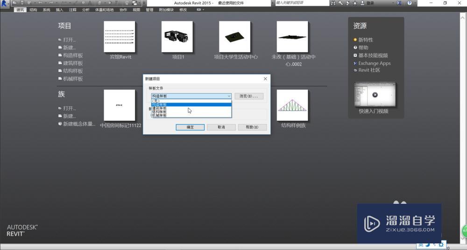Screen dimensions: 467x250
Task: Open the 宾馆Revit project thumbnail
Action: click(120, 36)
